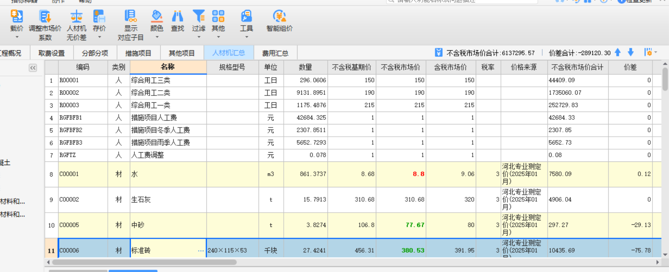Click the 价格来源 column header
669x272 pixels.
[524, 67]
